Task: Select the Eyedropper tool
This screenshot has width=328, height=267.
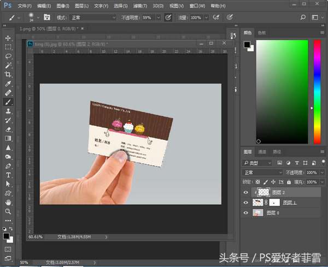Action: click(x=8, y=84)
